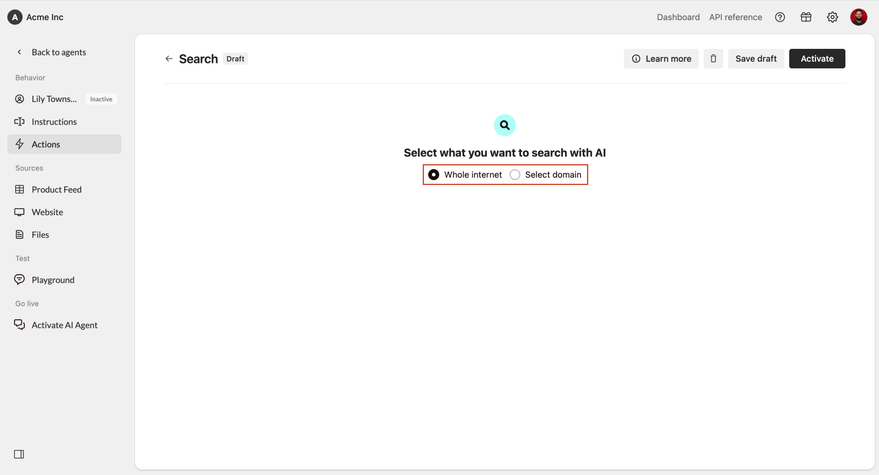Click the Search page title
Screen dimensions: 879x475
199,59
